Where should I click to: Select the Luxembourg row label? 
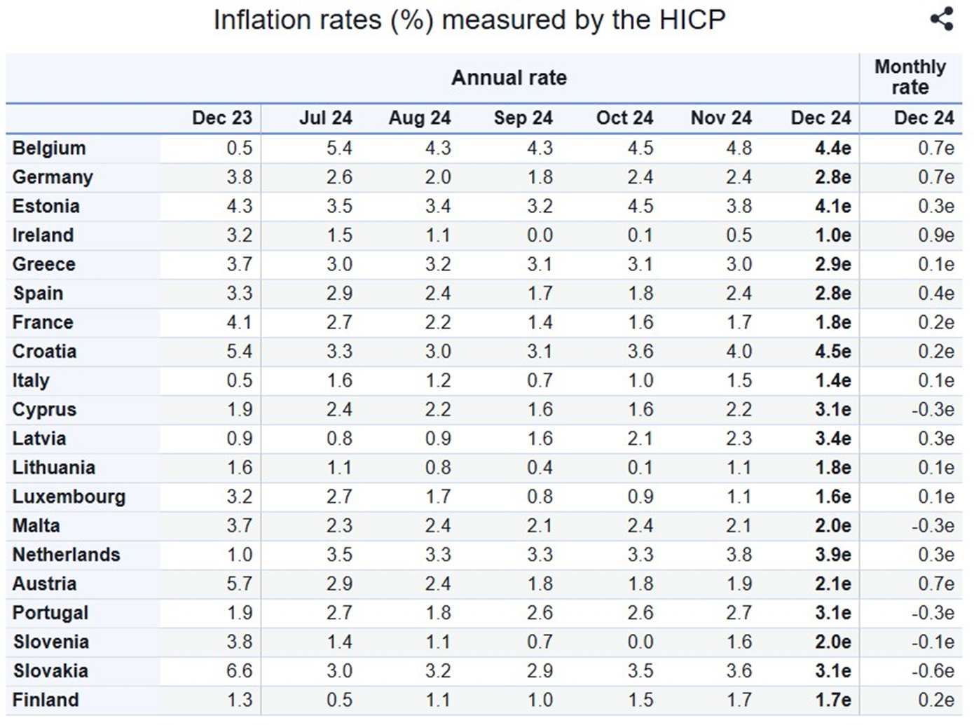(69, 497)
